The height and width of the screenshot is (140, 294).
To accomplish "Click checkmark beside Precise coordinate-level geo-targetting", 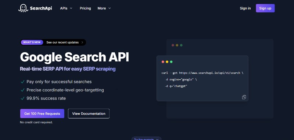I will tap(22, 90).
